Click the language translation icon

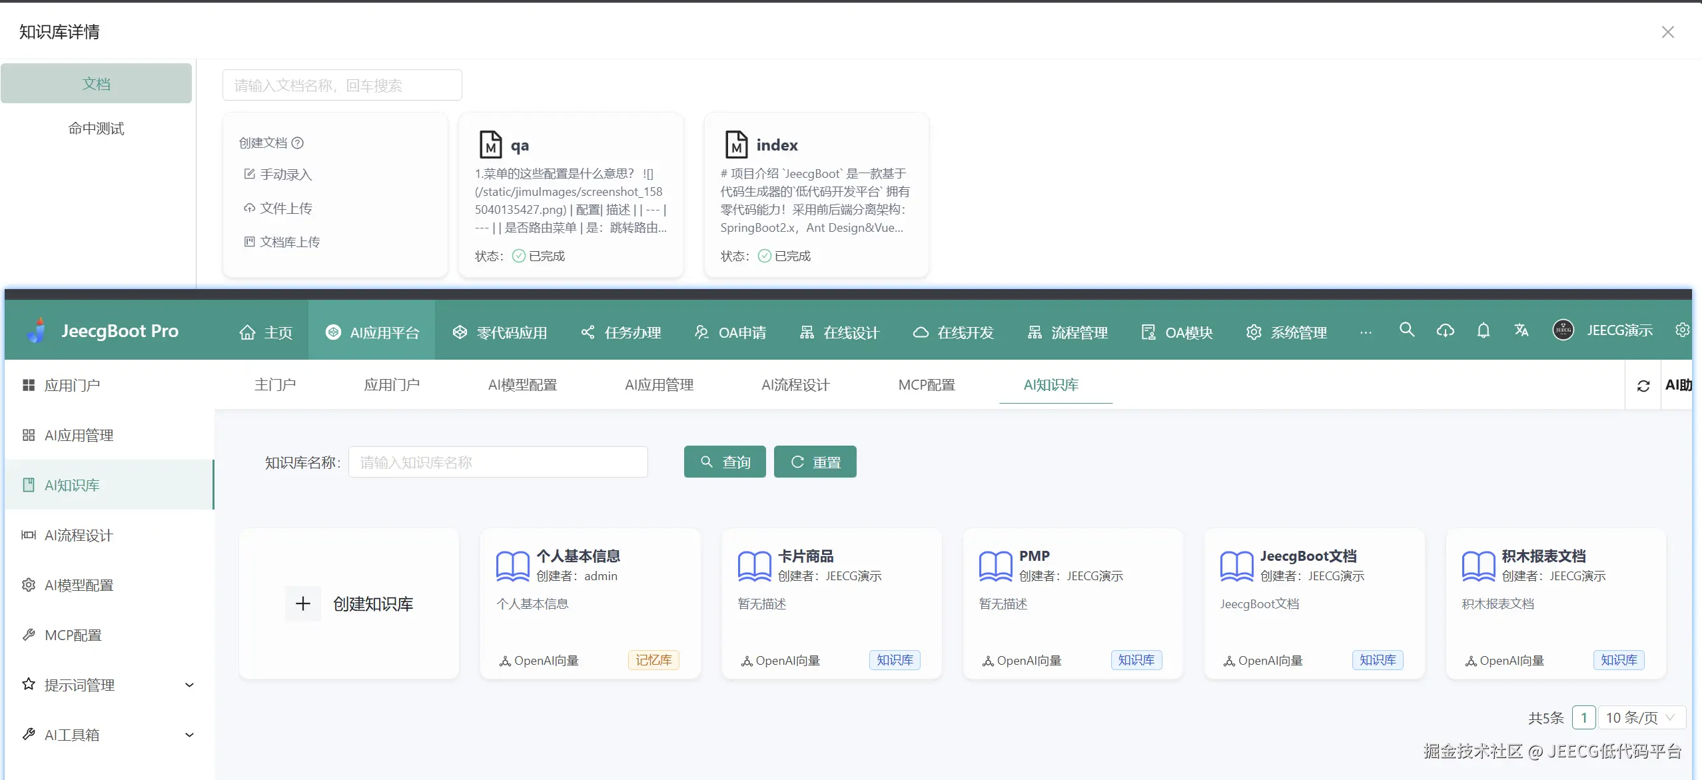[x=1521, y=330]
